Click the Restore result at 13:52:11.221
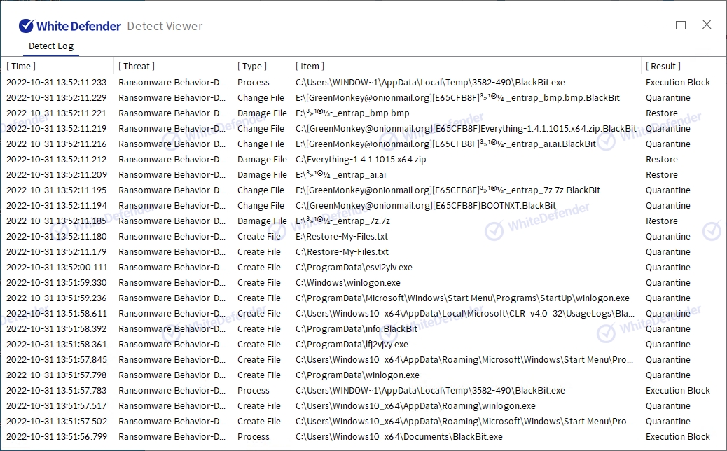 (x=662, y=113)
